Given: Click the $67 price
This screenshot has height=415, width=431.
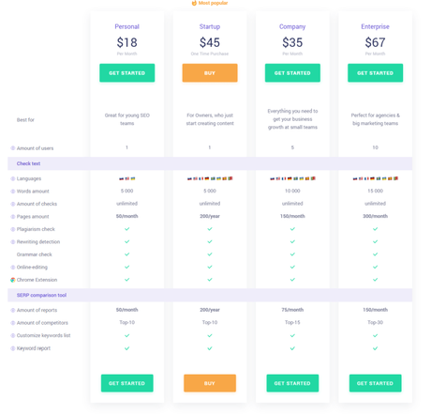Looking at the screenshot, I should (x=376, y=42).
